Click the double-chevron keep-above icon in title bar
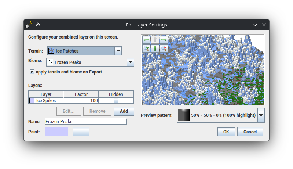 click(x=38, y=25)
